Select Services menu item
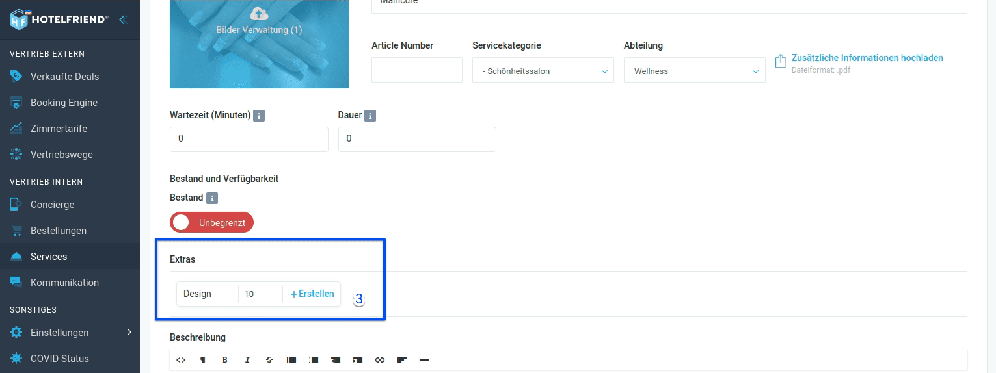The height and width of the screenshot is (373, 996). click(70, 257)
